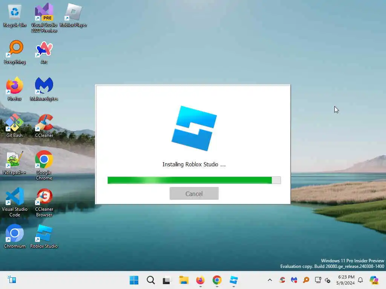Select the Visual Studio Code shortcut

pos(15,202)
